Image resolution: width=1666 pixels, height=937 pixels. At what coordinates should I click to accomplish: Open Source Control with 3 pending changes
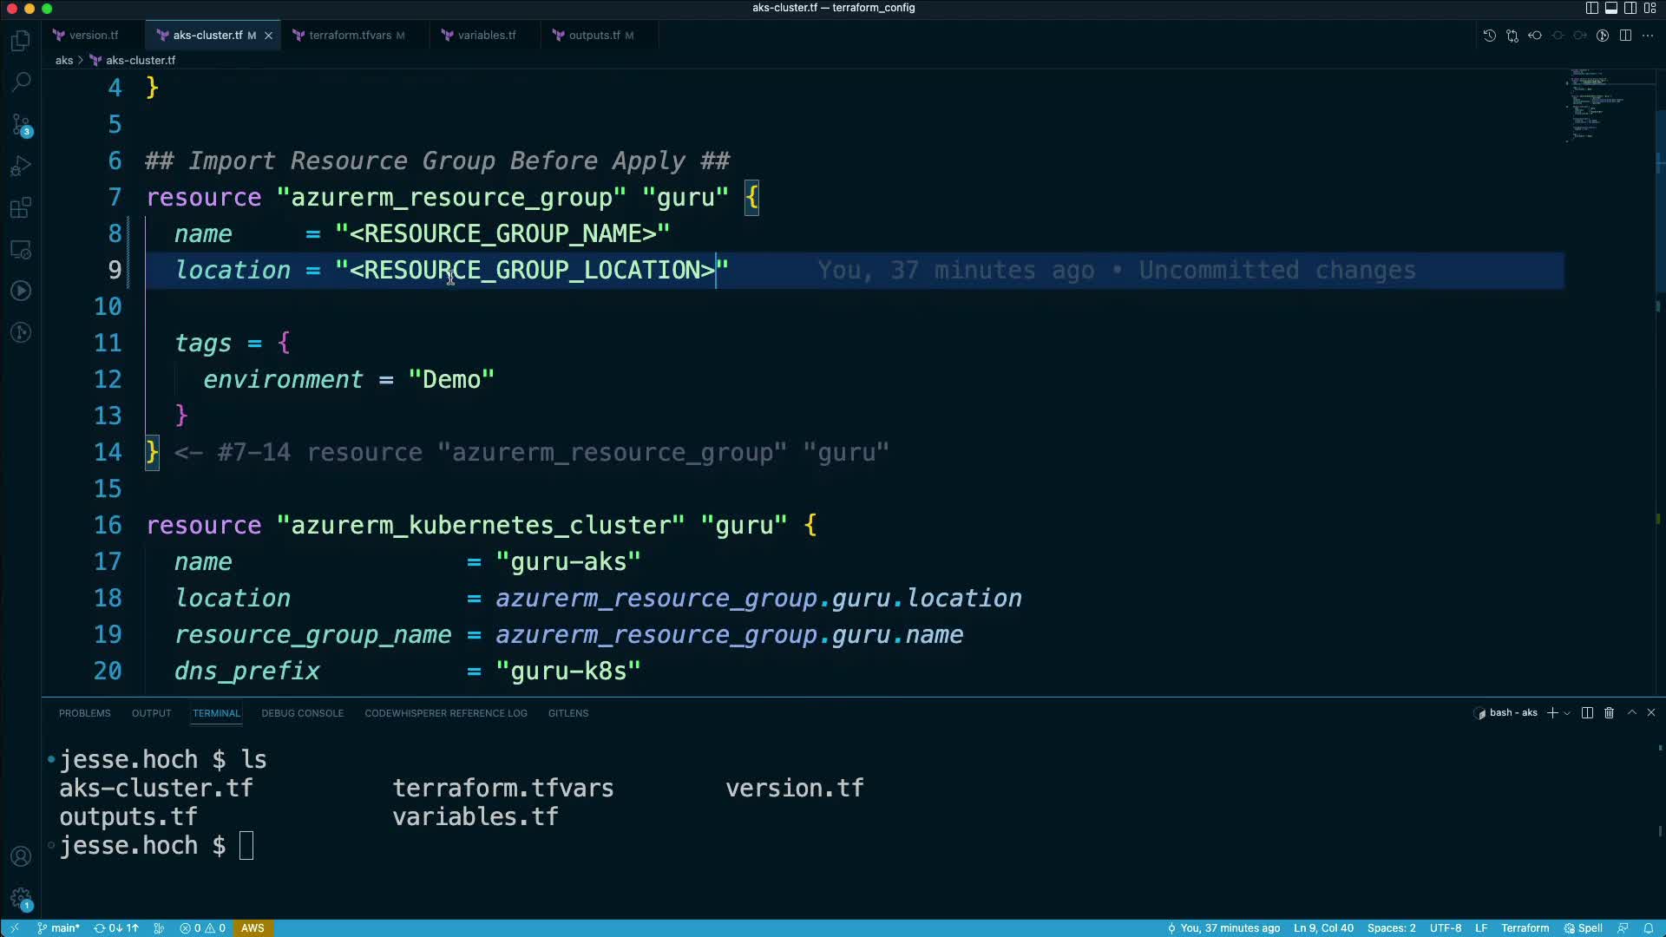coord(21,124)
